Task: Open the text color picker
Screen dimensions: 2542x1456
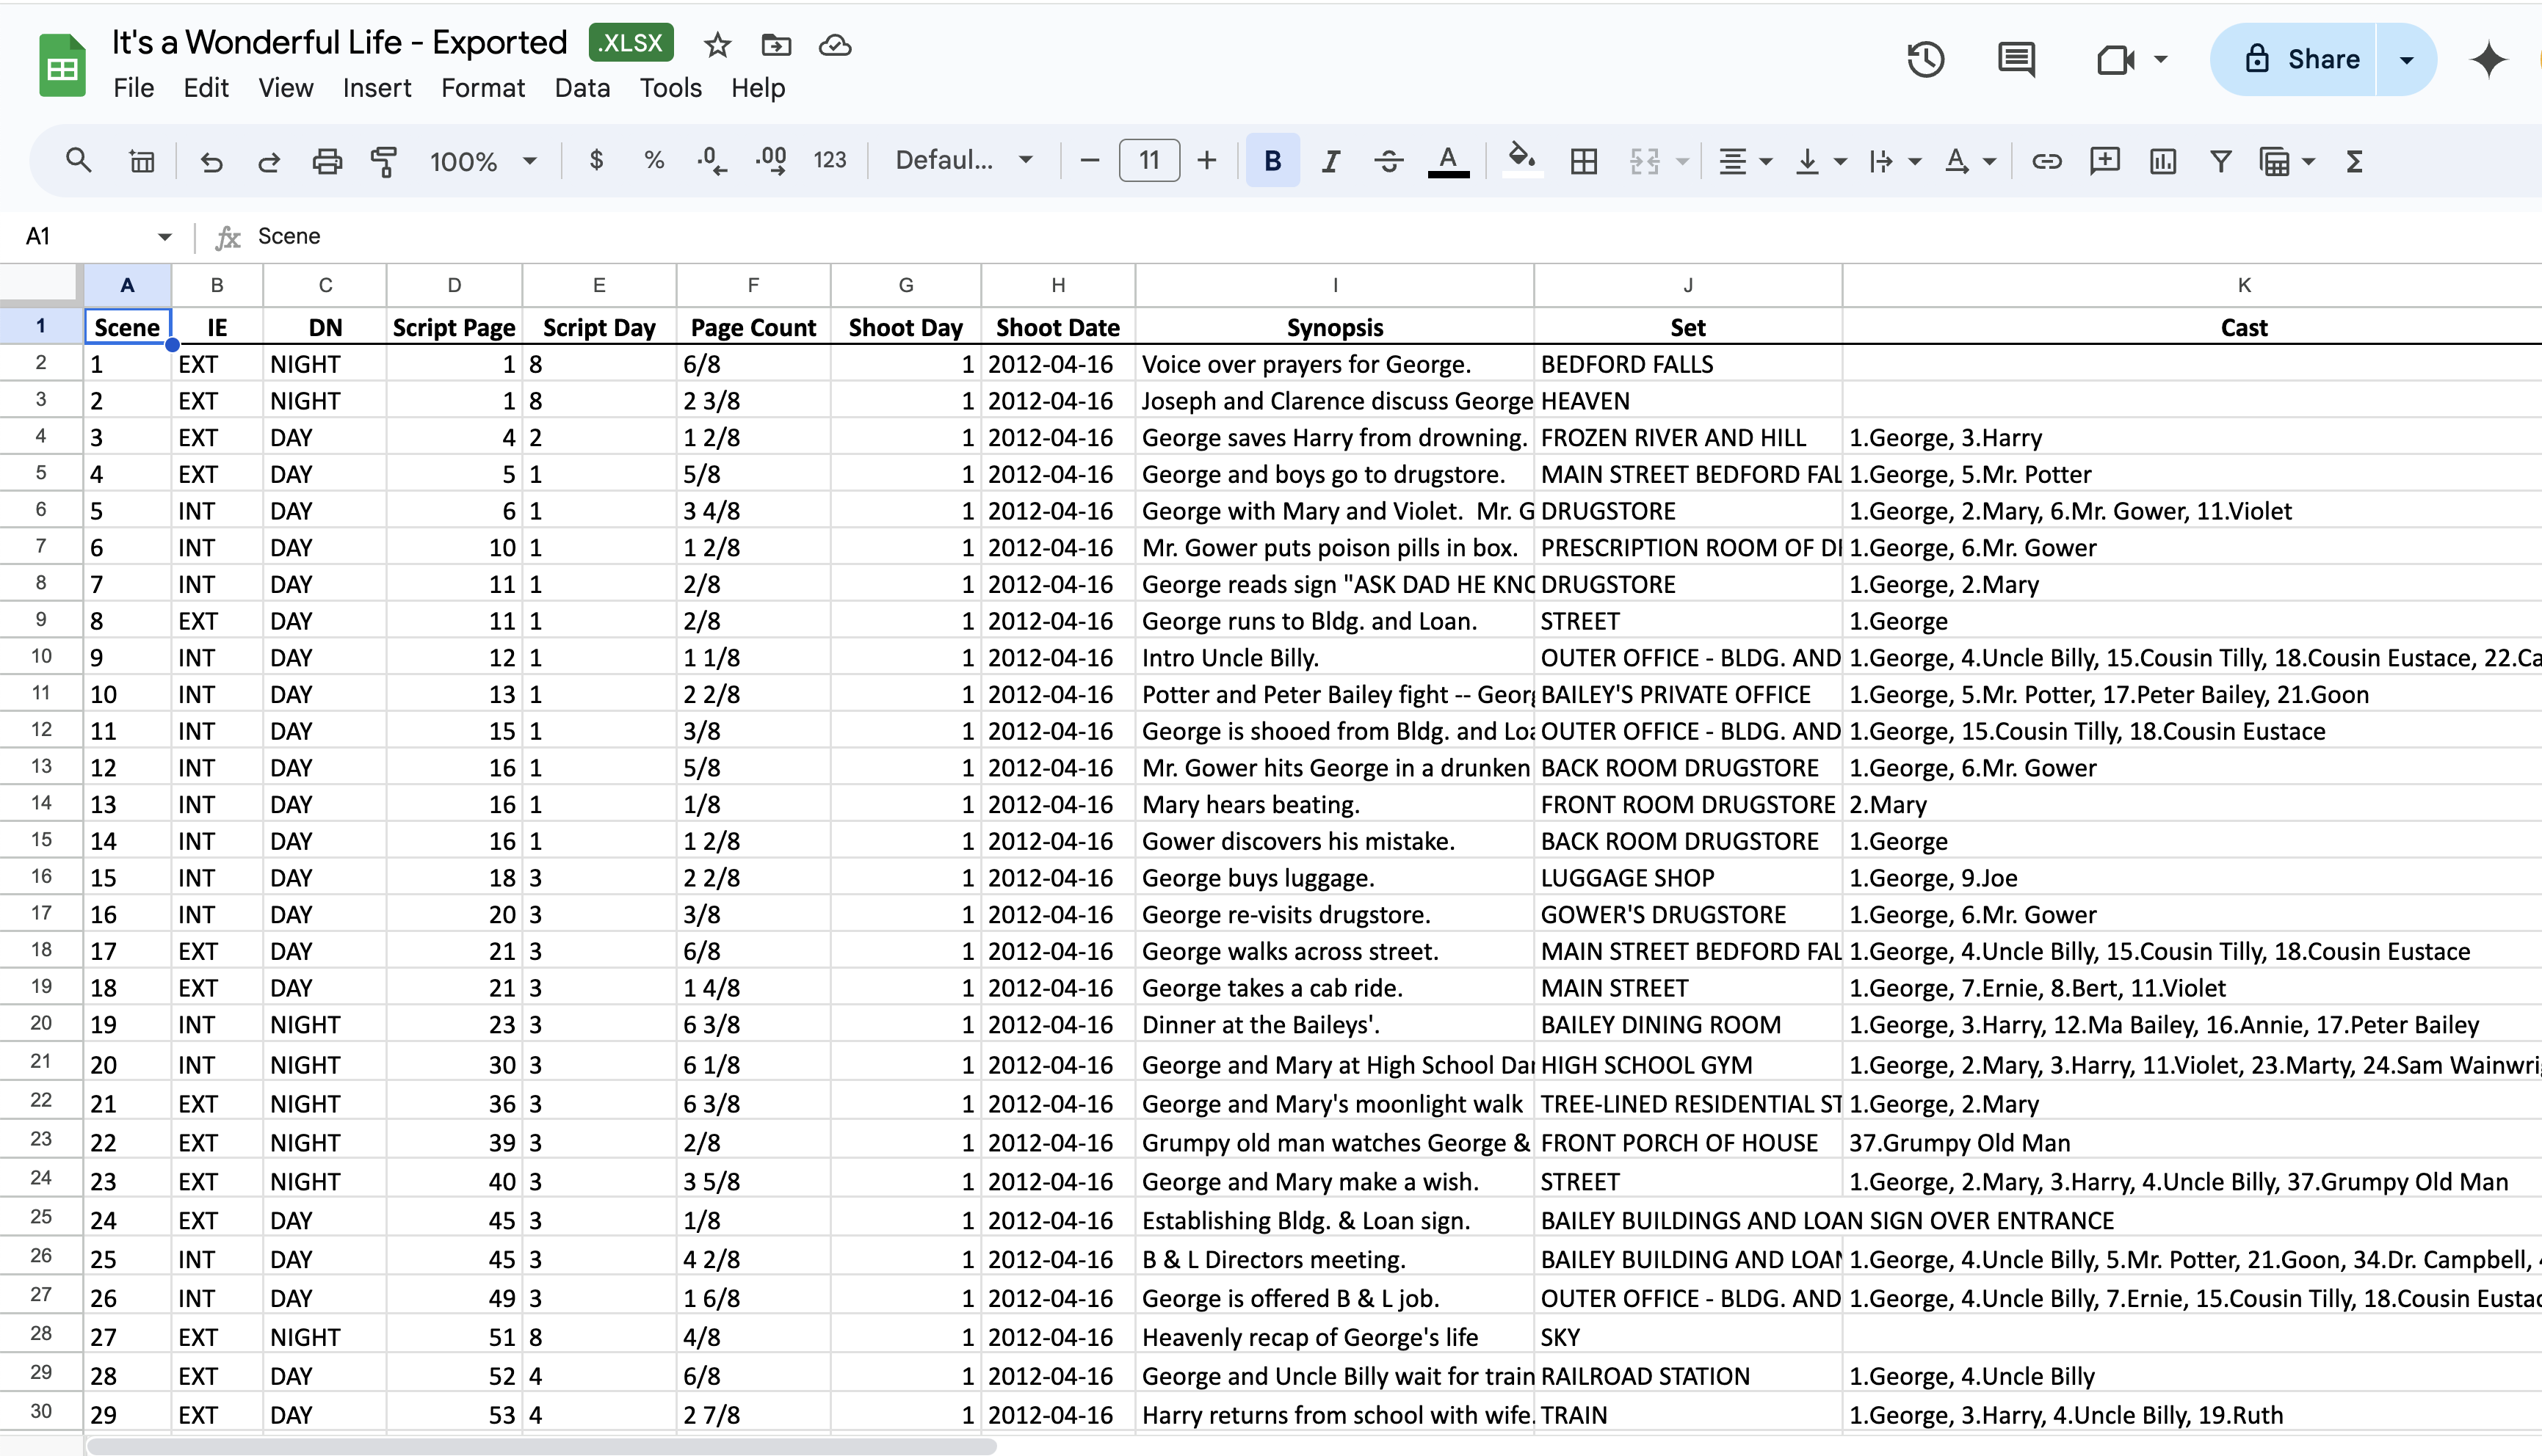Action: 1447,160
